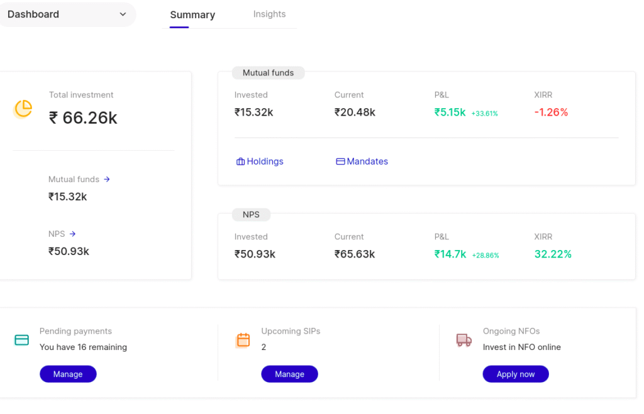Click NPS current value ₹65.63k
The width and height of the screenshot is (644, 414).
click(355, 254)
